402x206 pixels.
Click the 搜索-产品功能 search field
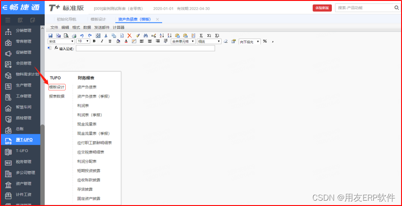point(364,8)
